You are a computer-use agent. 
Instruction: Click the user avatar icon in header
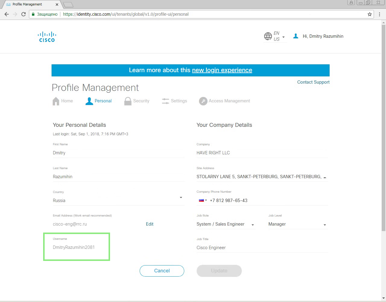click(296, 36)
